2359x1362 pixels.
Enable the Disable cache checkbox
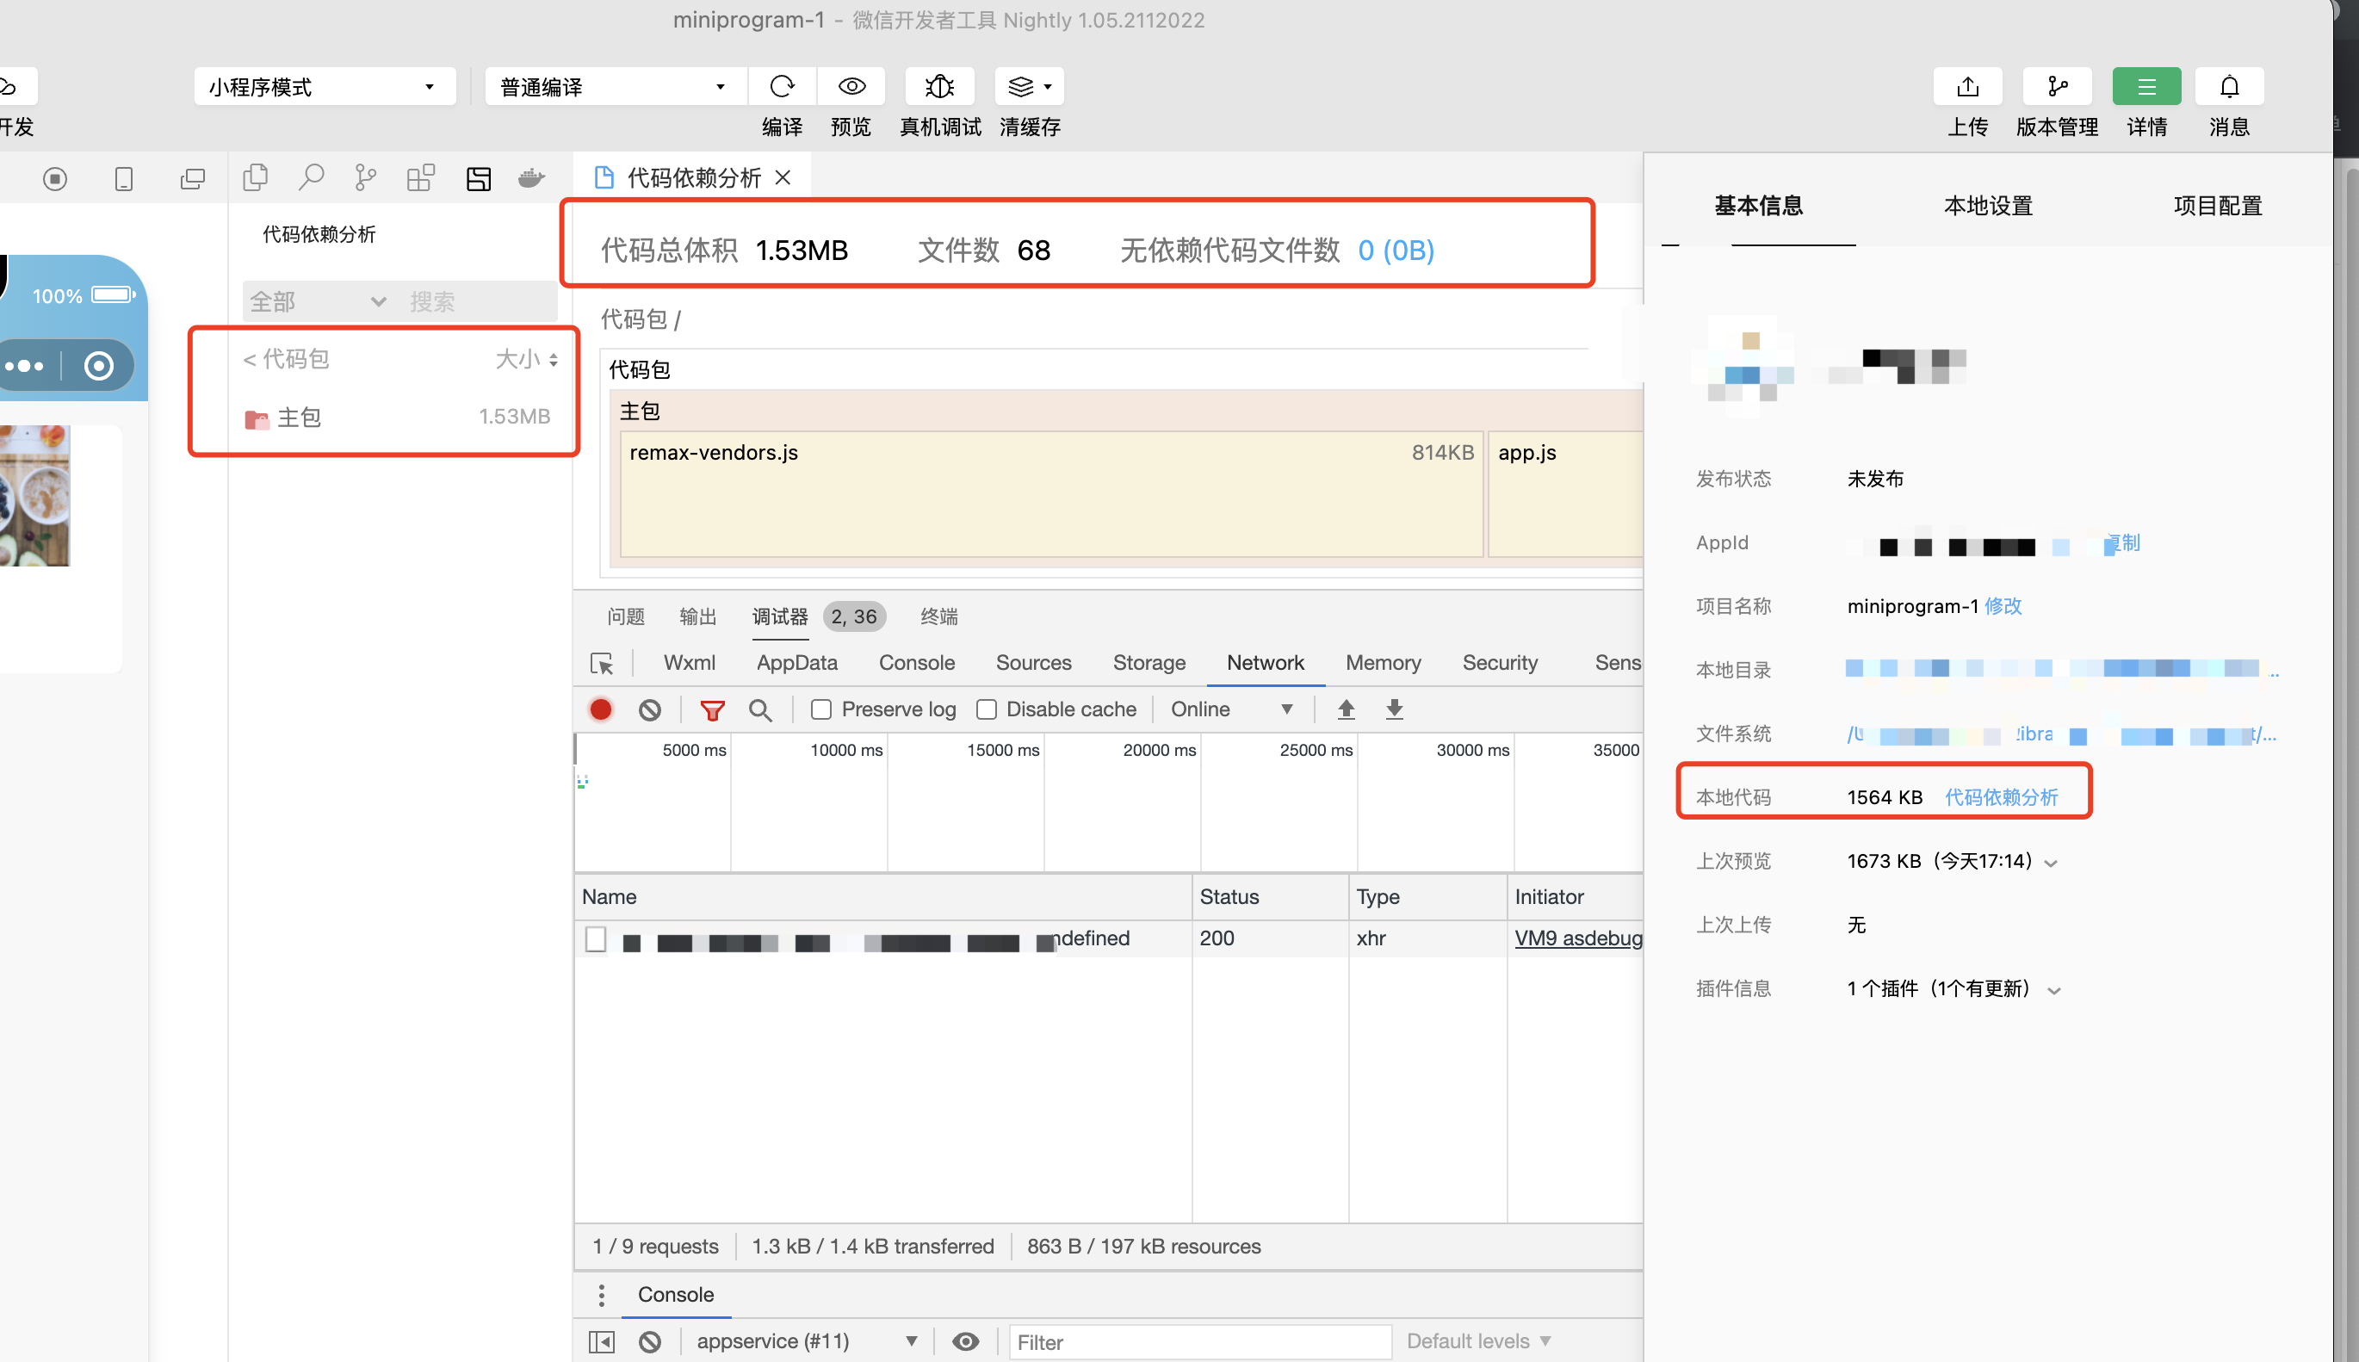(x=986, y=710)
